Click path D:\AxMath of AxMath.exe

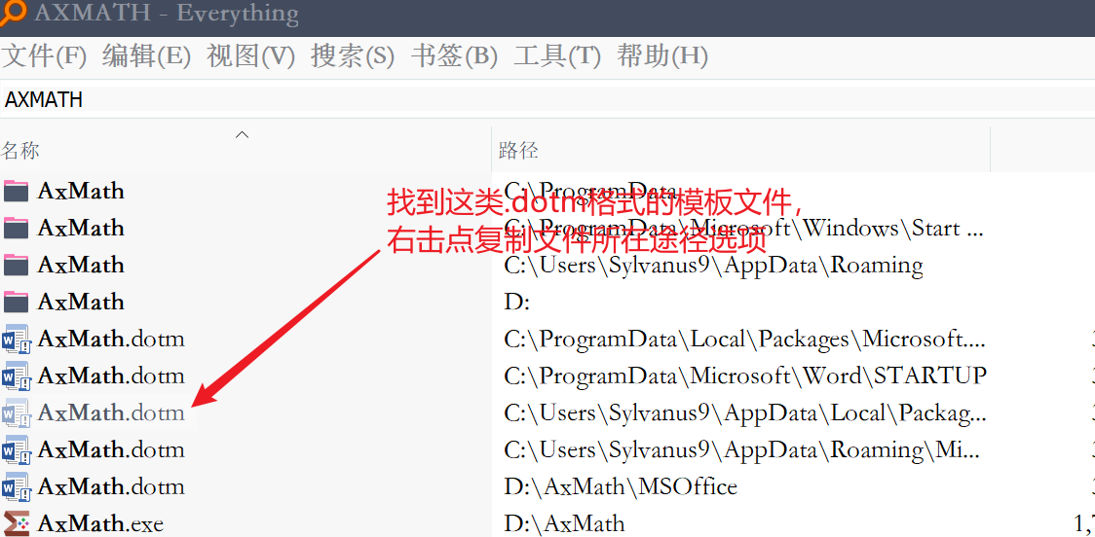pyautogui.click(x=564, y=523)
